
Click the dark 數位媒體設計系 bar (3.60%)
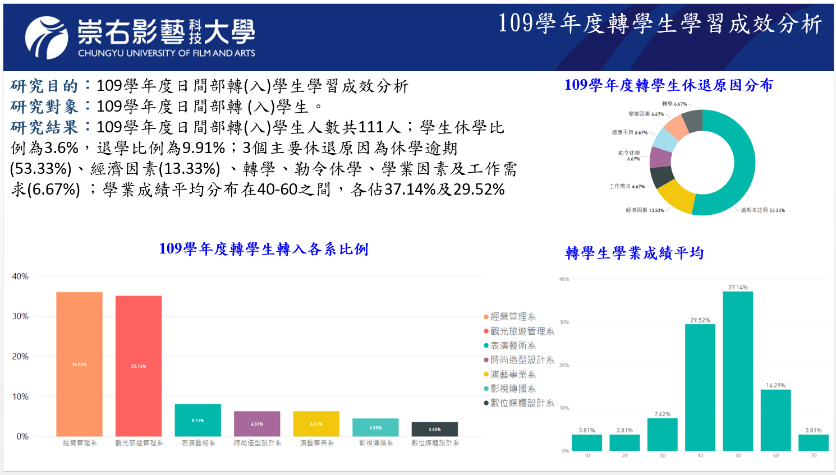pyautogui.click(x=435, y=429)
